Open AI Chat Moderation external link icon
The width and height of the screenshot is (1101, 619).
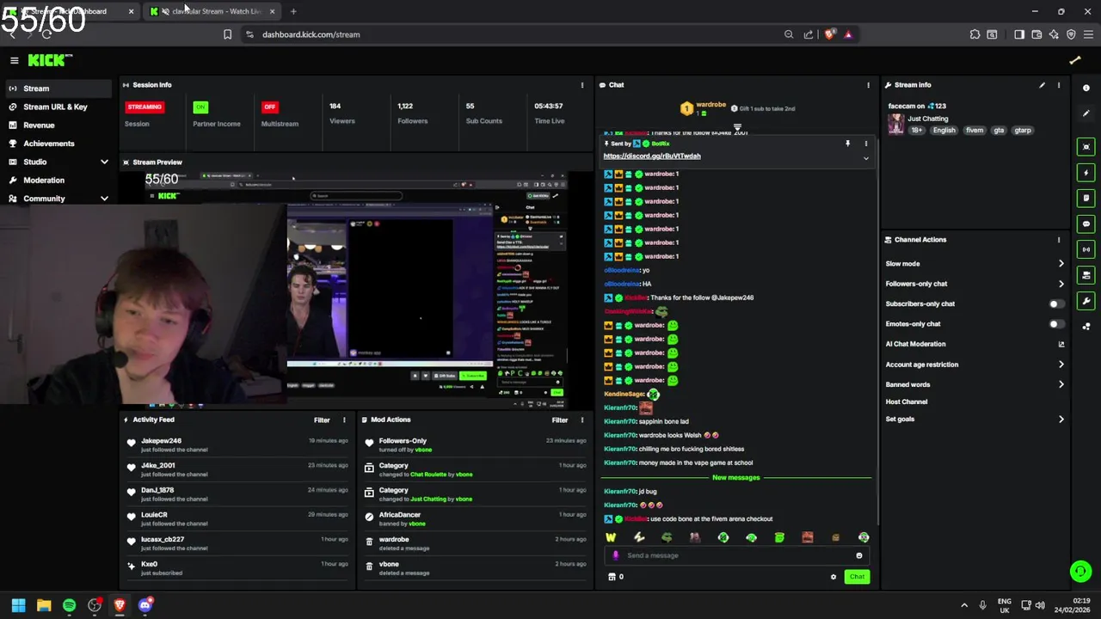tap(1061, 344)
